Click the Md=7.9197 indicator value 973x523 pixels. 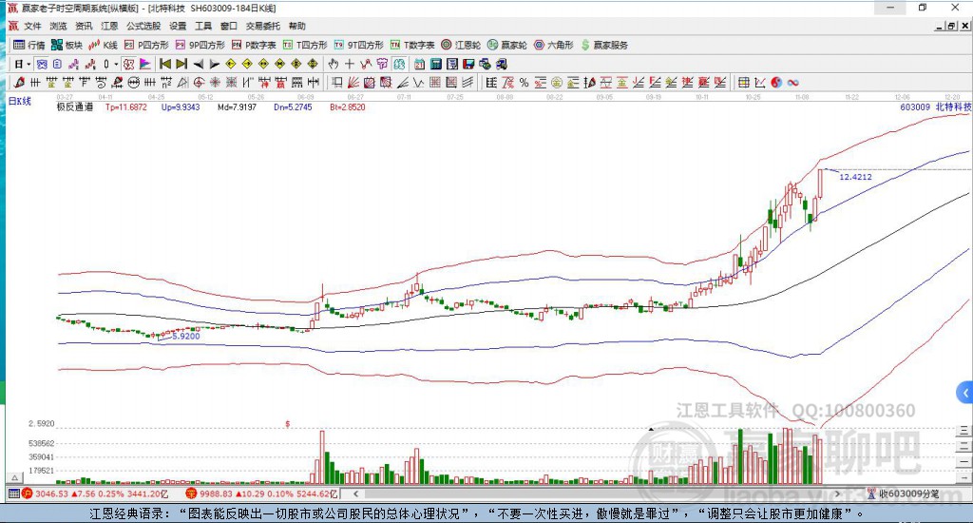click(237, 107)
